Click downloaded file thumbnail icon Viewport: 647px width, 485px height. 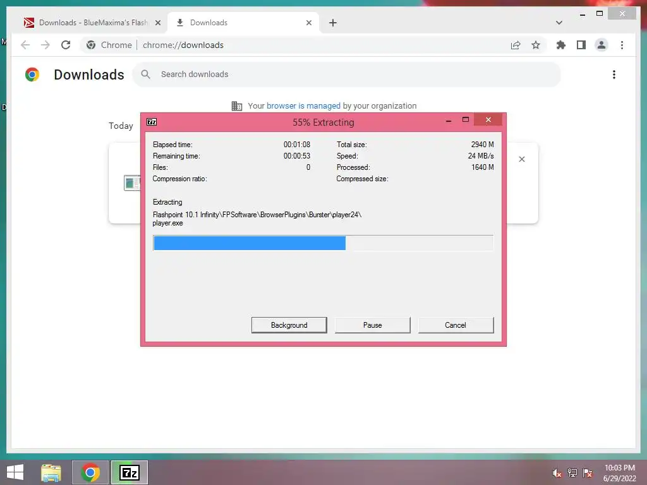pyautogui.click(x=132, y=183)
